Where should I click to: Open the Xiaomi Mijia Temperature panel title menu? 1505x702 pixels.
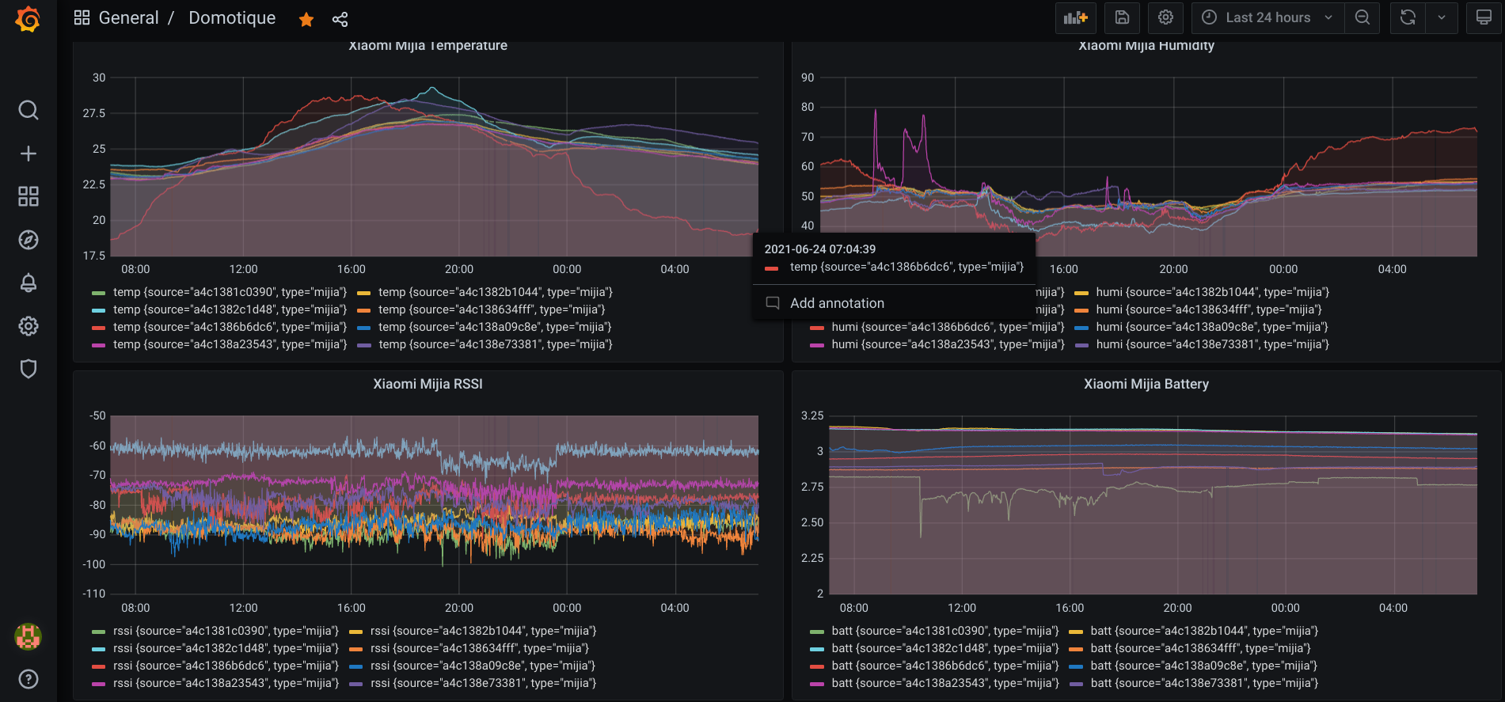(x=428, y=46)
